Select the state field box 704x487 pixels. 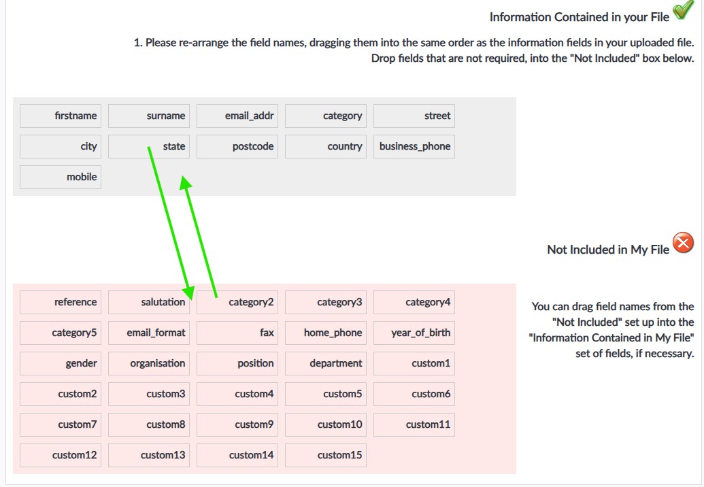tap(149, 146)
